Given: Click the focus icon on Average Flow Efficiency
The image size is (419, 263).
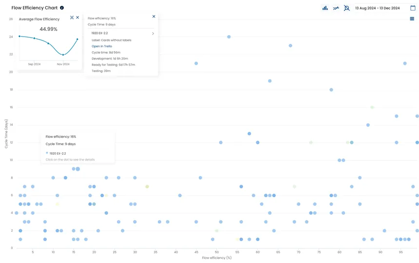Looking at the screenshot, I should 72,18.
